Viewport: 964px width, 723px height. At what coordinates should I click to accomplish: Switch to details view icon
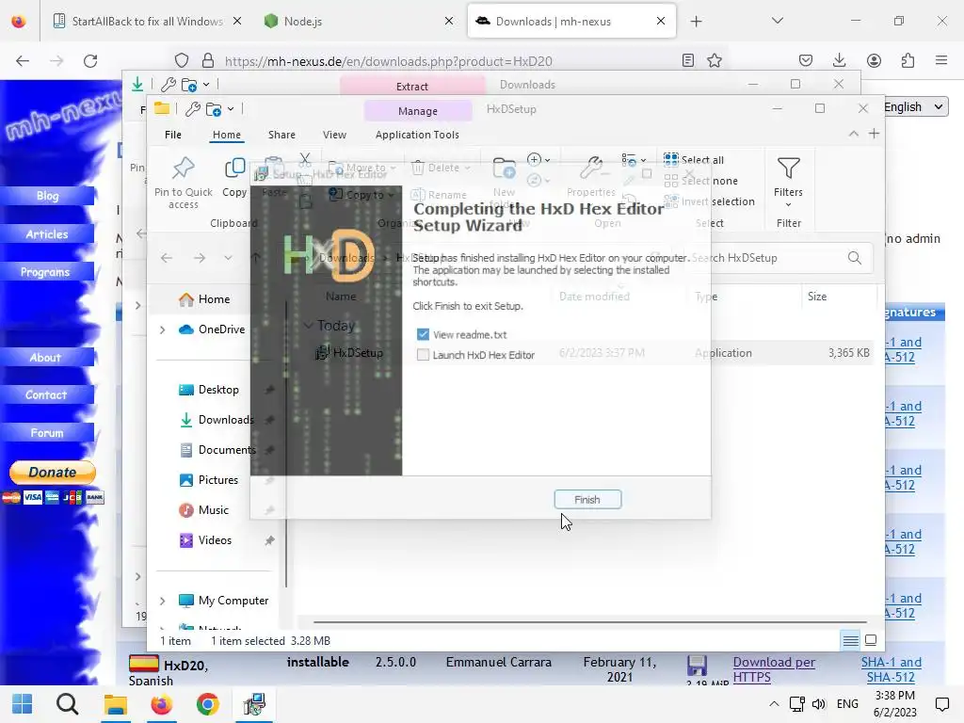point(851,640)
